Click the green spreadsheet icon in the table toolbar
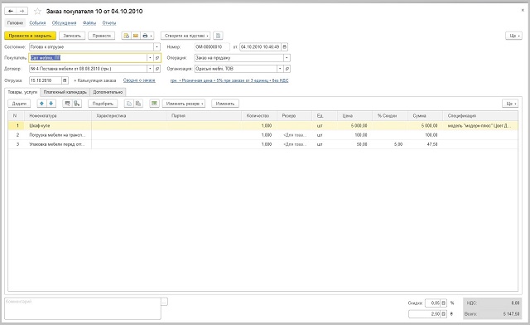530x325 pixels. (x=155, y=104)
